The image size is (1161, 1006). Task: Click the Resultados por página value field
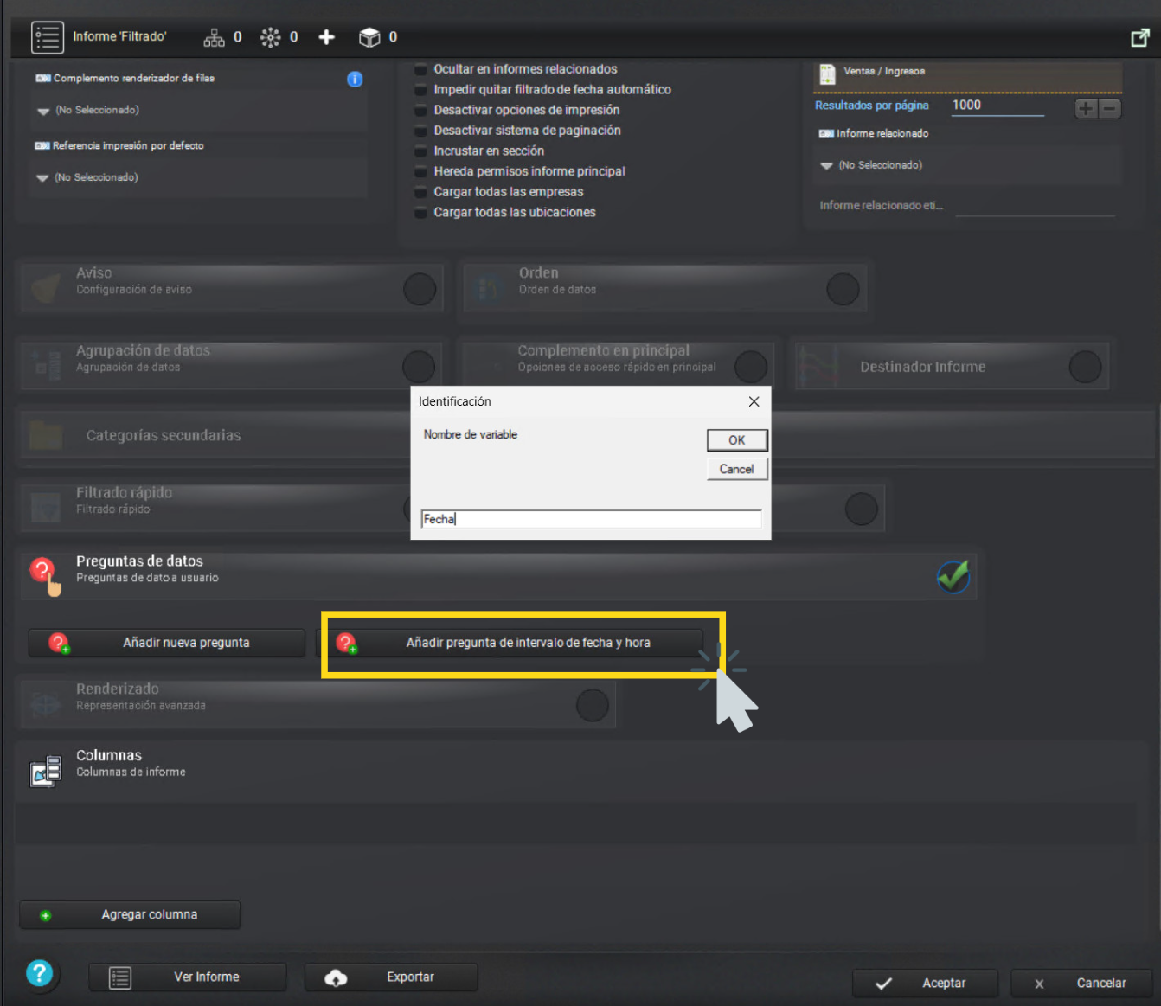click(x=997, y=106)
